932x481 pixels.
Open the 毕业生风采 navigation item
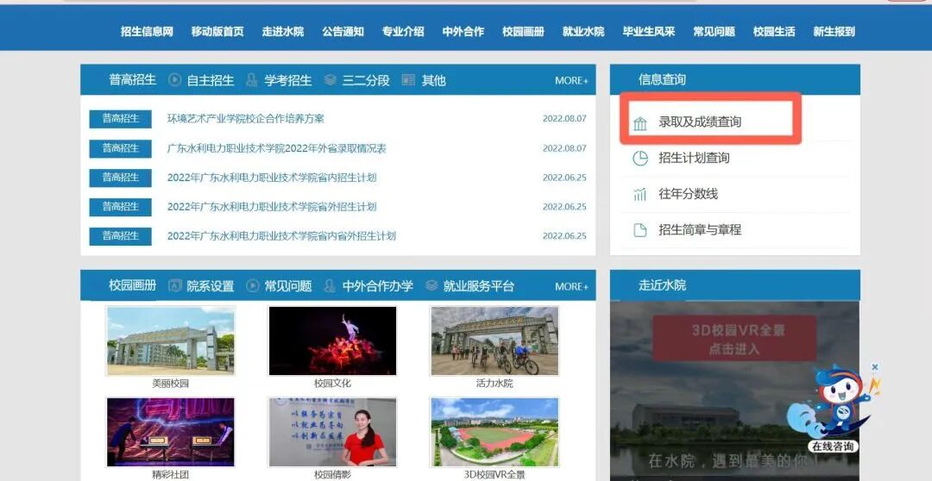pos(648,32)
